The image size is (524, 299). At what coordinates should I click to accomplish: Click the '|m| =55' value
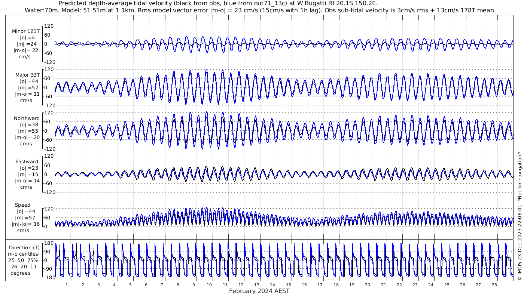(x=26, y=131)
